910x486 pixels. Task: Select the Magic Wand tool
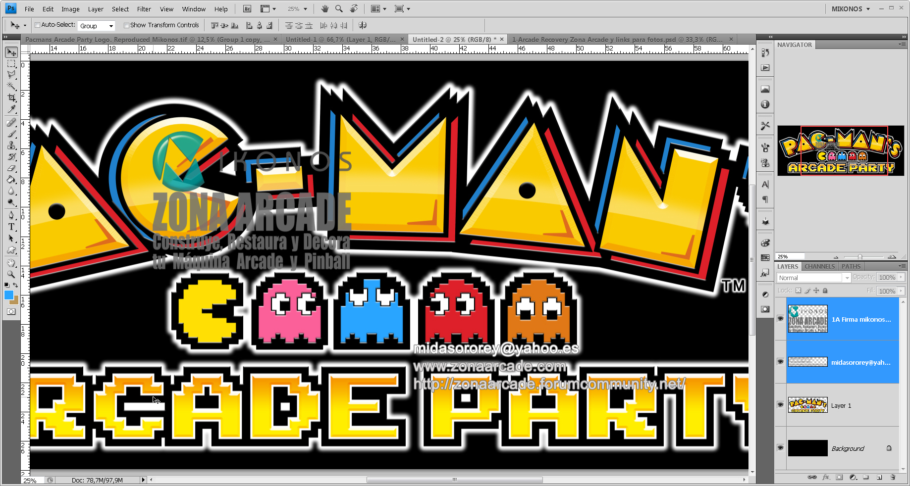(11, 86)
